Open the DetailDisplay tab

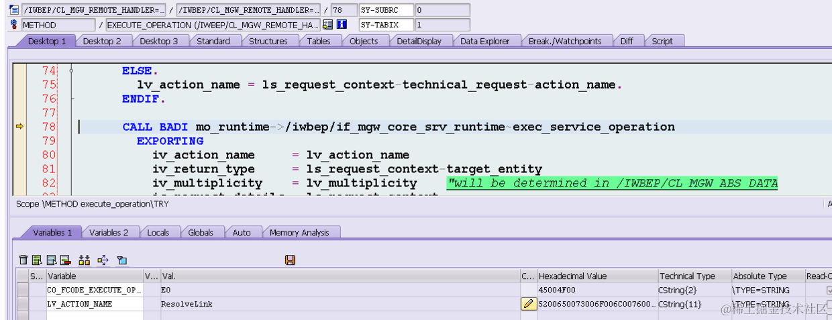419,41
